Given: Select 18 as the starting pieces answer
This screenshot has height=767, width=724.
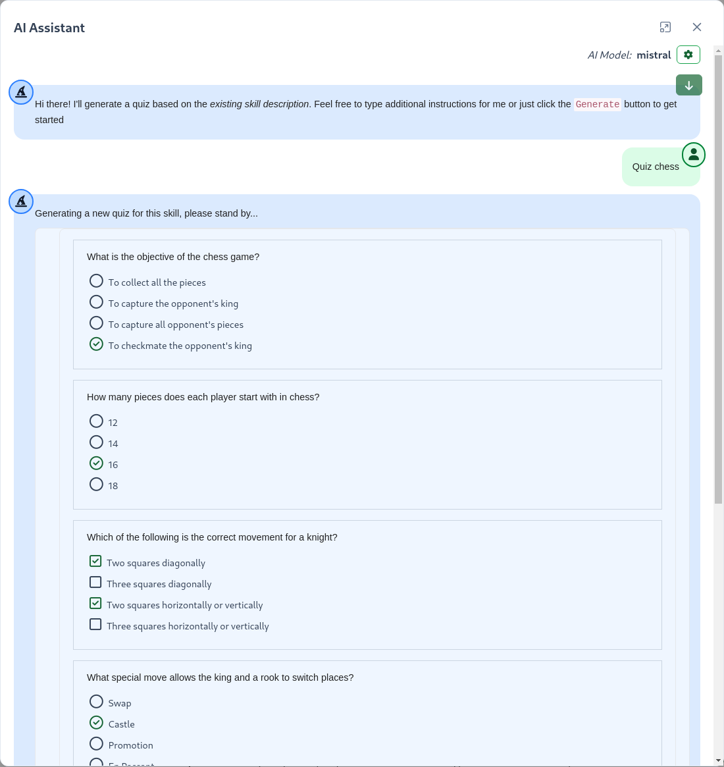Looking at the screenshot, I should click(96, 484).
